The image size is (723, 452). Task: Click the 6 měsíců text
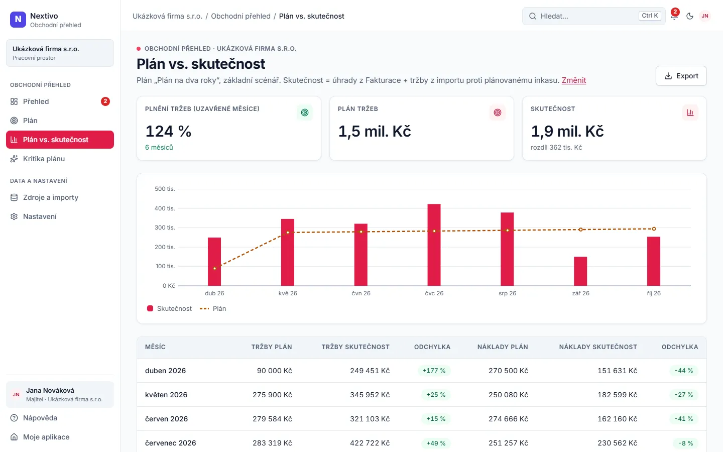(159, 148)
